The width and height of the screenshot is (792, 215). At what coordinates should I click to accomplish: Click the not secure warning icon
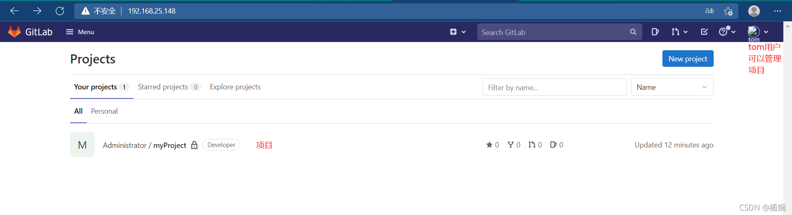pos(85,11)
